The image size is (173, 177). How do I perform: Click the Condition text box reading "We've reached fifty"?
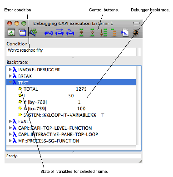point(71,52)
